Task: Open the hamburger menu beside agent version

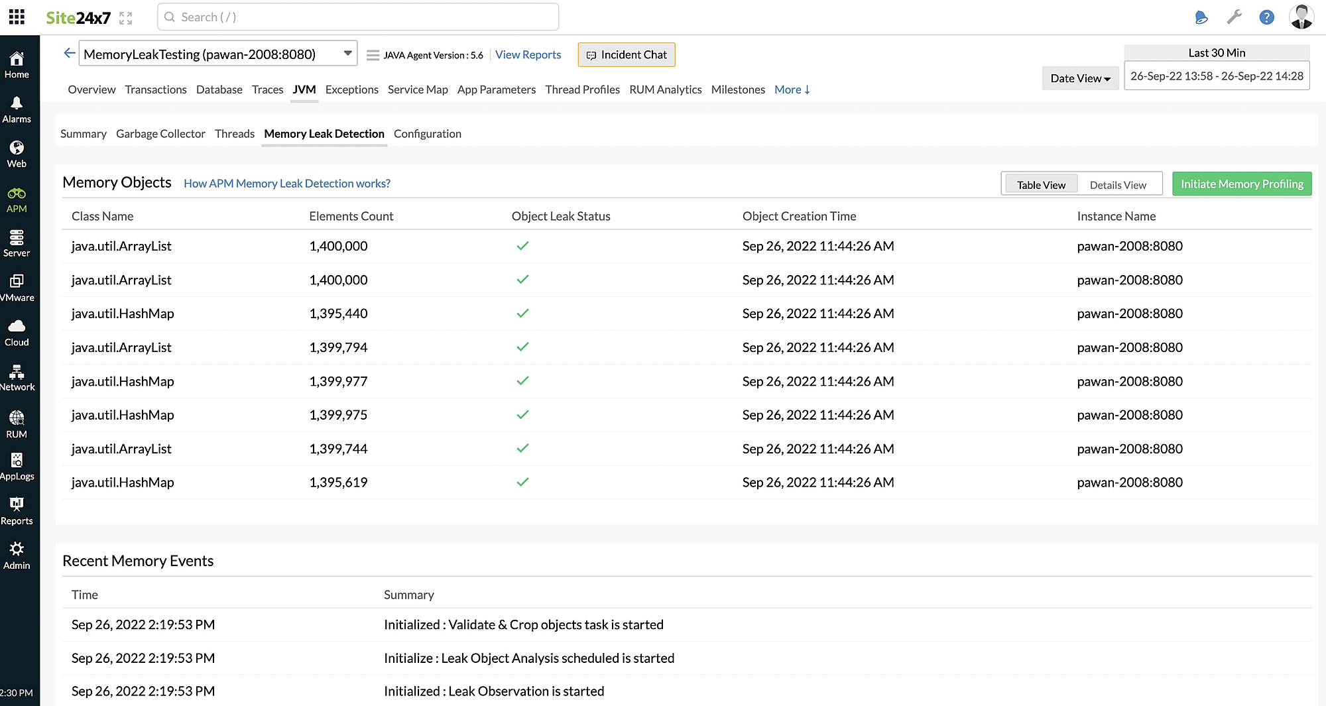Action: pyautogui.click(x=373, y=55)
